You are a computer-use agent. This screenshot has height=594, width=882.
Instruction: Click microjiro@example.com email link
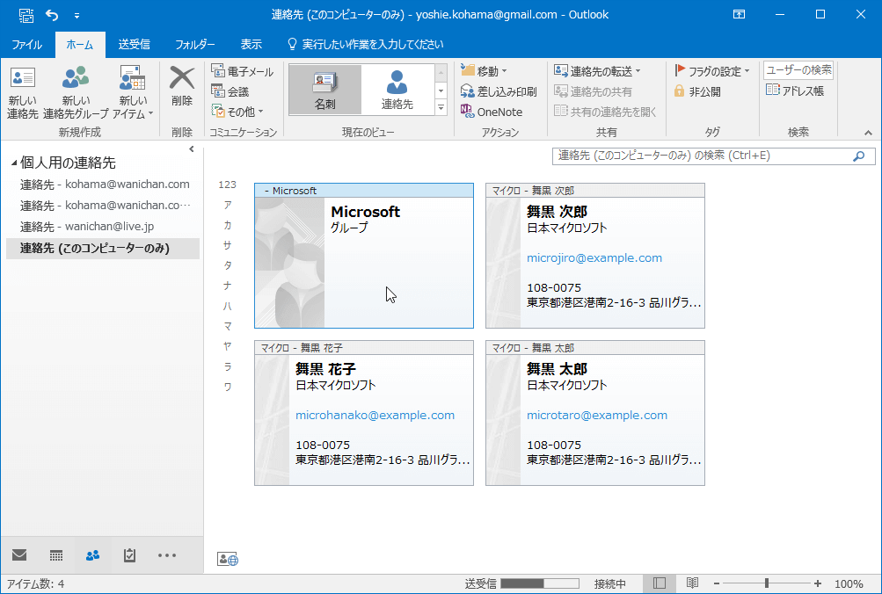tap(594, 258)
